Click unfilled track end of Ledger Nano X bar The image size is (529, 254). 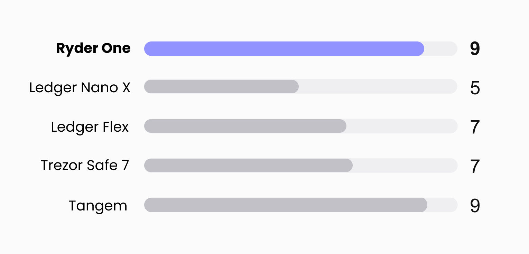tap(378, 86)
